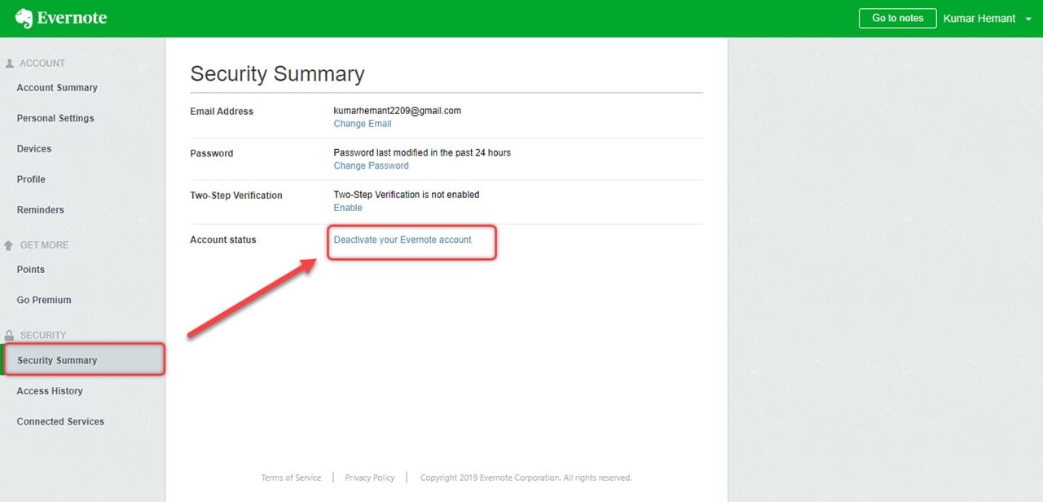Click the Copyright 2019 Evernote Corporation text
1043x502 pixels.
point(526,478)
